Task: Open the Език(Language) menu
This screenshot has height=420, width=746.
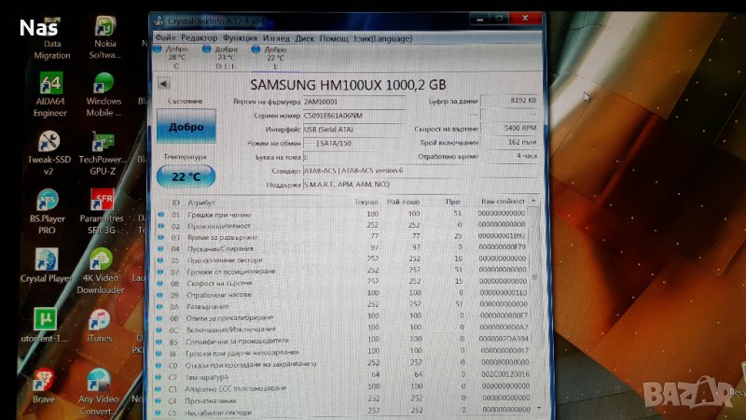Action: (381, 38)
